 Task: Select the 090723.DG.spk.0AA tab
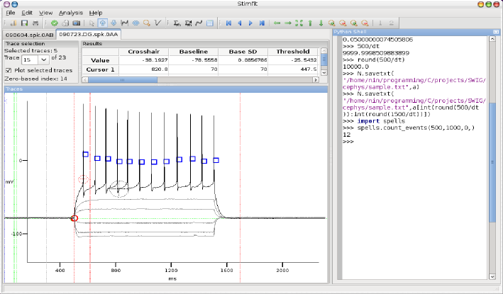coord(89,34)
